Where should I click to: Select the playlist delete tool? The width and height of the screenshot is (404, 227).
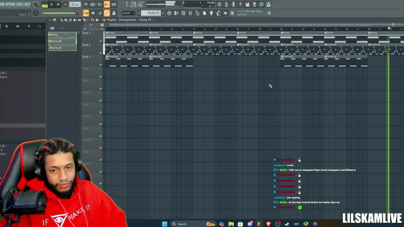point(70,20)
